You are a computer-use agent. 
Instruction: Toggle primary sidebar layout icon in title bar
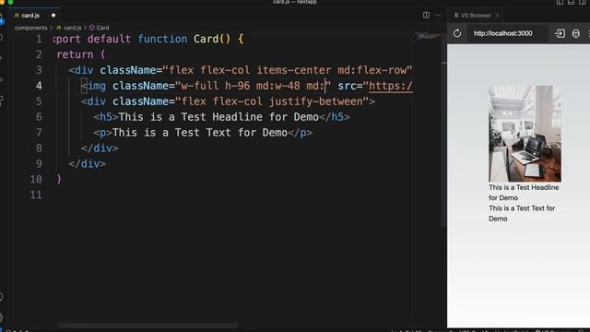click(x=560, y=2)
